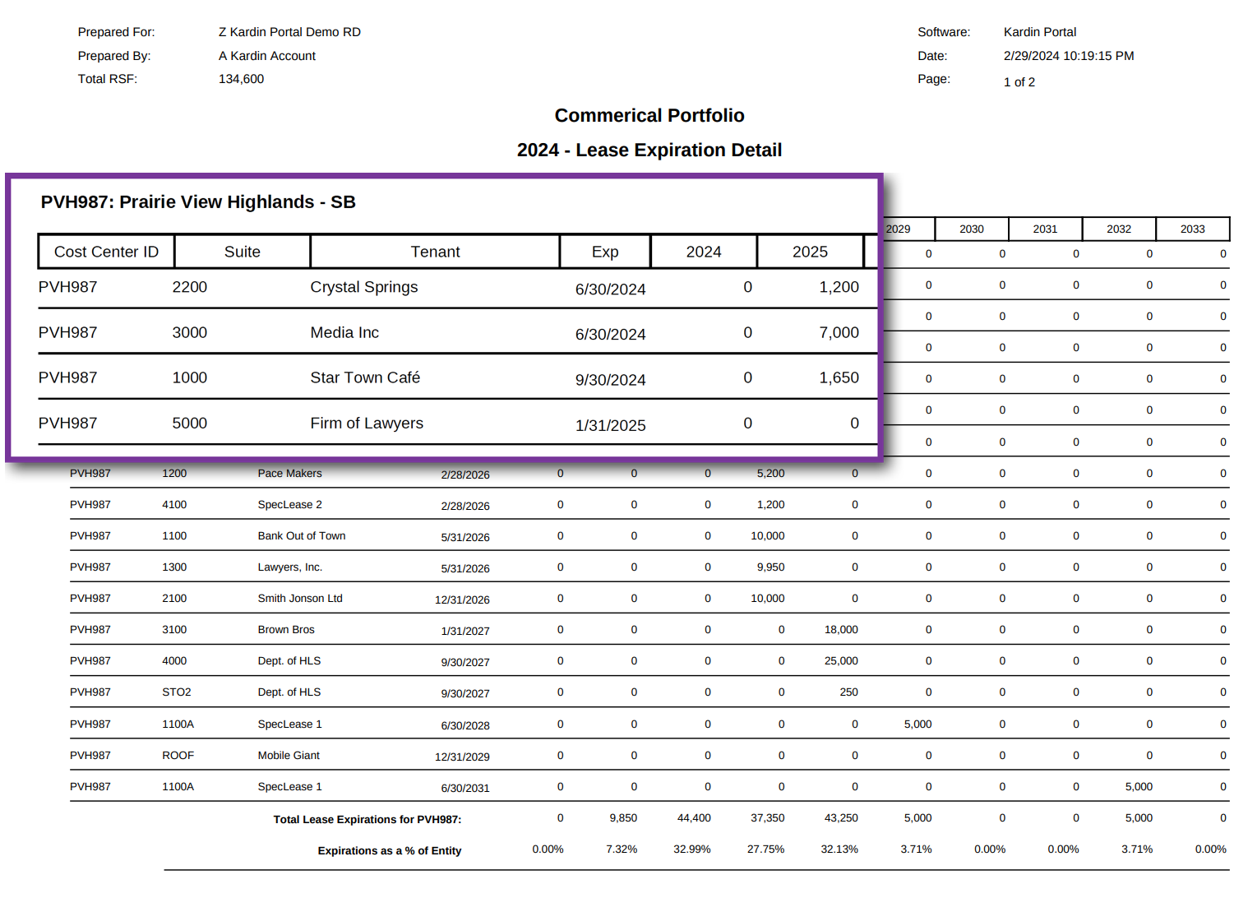
Task: Click the Page 1 of 2 indicator
Action: 1019,81
